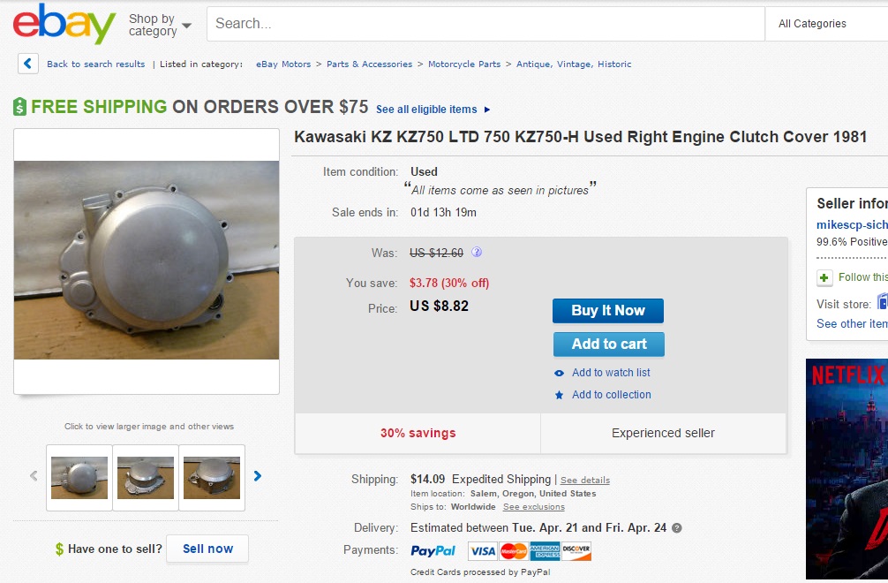Open the Shop by category dropdown

pyautogui.click(x=160, y=25)
